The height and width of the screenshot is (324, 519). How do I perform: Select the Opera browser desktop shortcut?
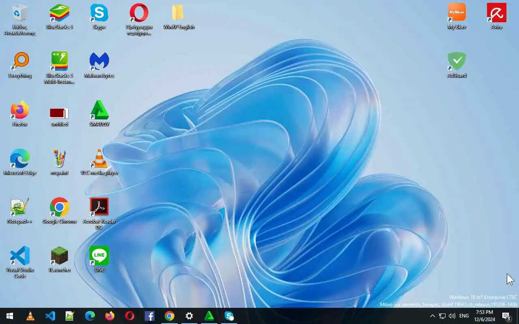[x=139, y=19]
